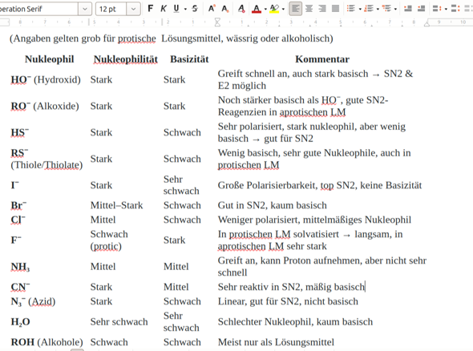473x351 pixels.
Task: Open outline format dropdown arrow
Action: [x=395, y=9]
